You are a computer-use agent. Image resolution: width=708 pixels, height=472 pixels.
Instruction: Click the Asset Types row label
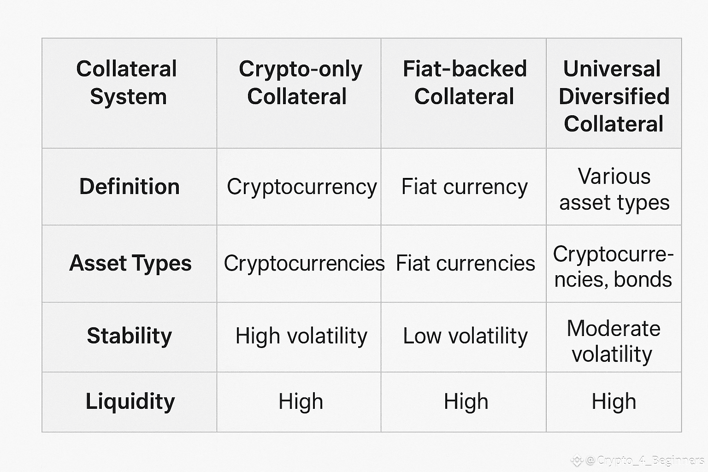coord(130,264)
